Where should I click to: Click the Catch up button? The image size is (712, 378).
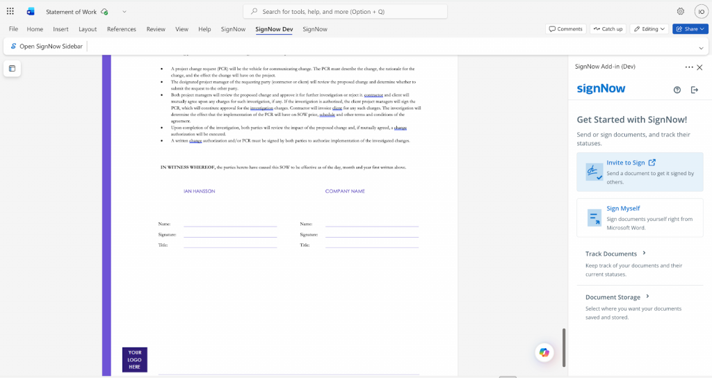click(x=608, y=29)
